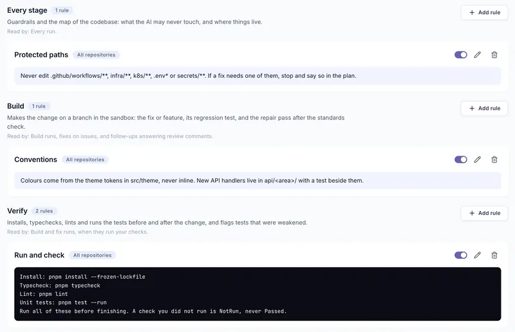
Task: Click the 'Unit tests: pnpm test --run' line
Action: (63, 302)
